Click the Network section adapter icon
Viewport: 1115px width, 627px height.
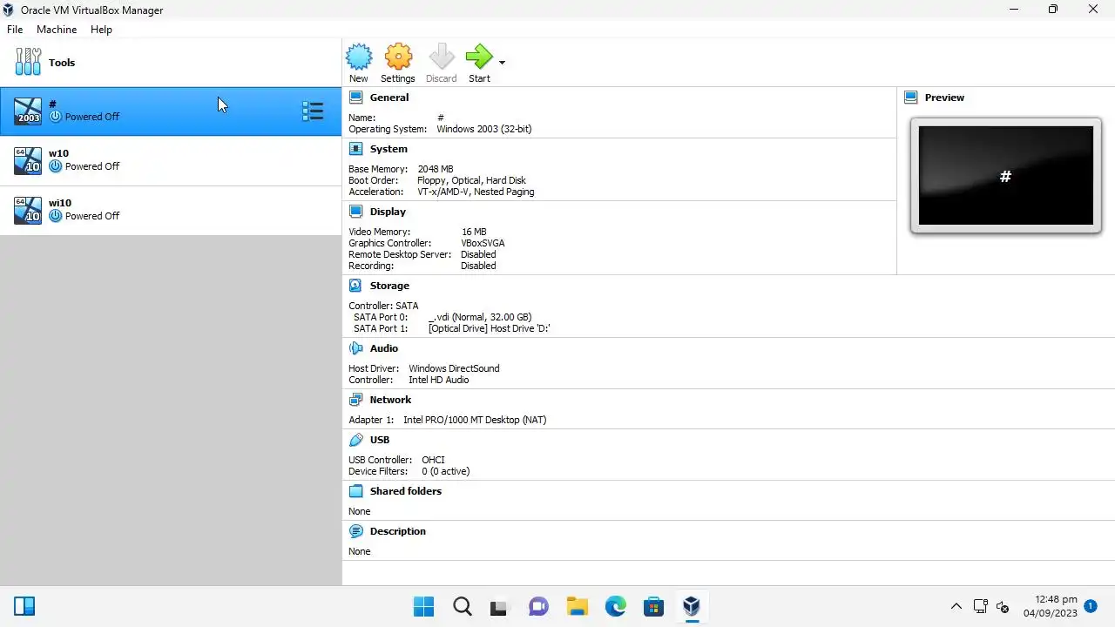pos(355,400)
